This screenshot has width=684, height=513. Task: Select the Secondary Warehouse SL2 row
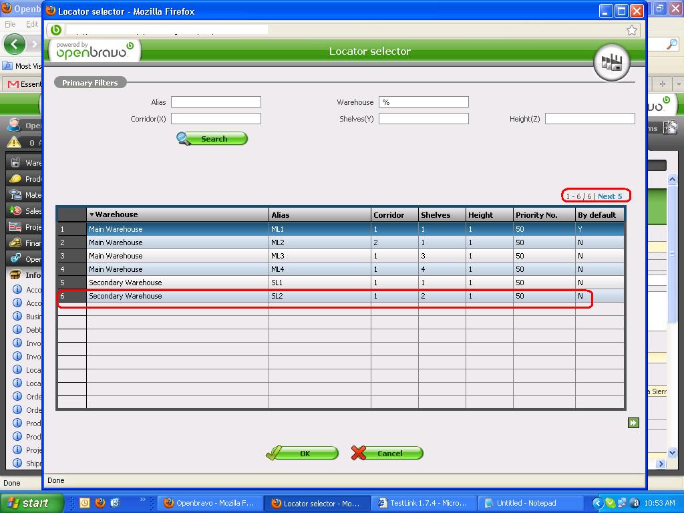click(x=178, y=296)
